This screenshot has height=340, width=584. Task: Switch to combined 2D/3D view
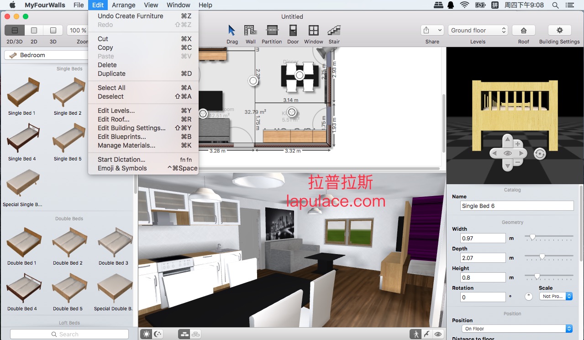(15, 30)
